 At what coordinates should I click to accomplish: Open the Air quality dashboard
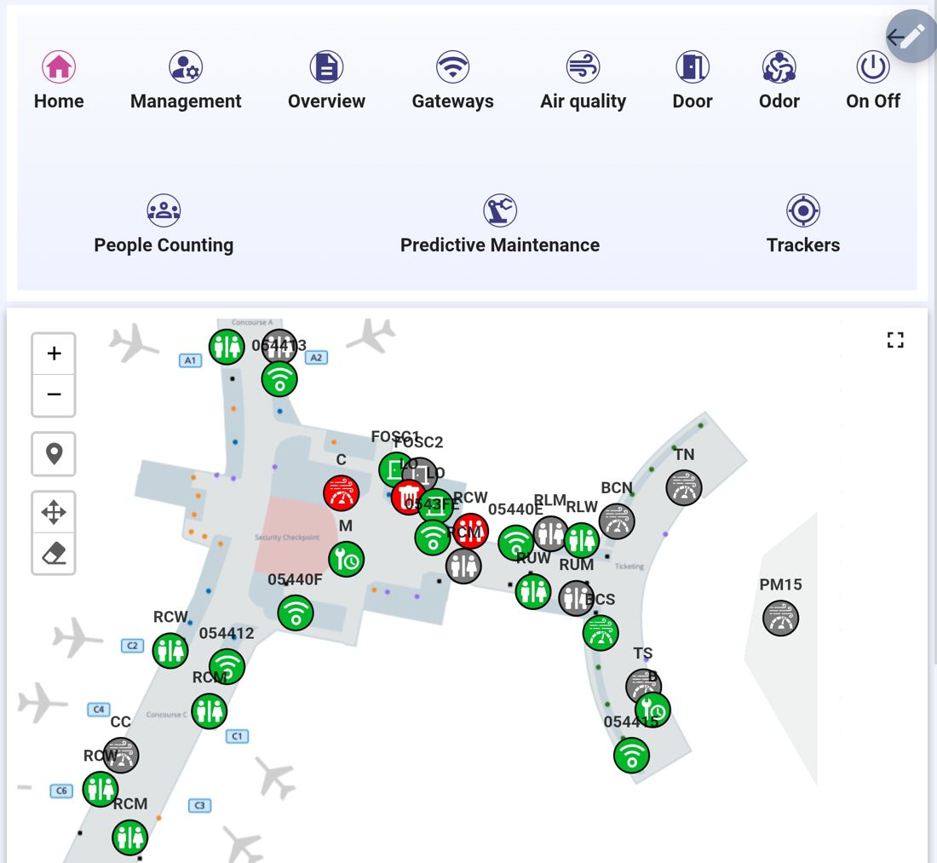click(x=583, y=81)
